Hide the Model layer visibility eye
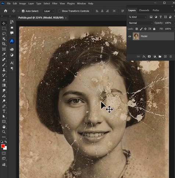Viewport: 175px width, 178px height. (130, 36)
